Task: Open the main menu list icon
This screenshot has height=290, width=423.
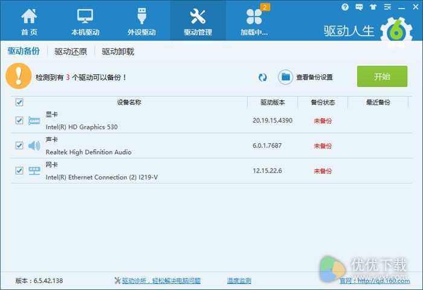Action: (x=387, y=7)
